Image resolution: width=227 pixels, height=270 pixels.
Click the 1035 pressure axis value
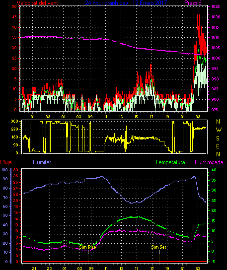point(216,7)
